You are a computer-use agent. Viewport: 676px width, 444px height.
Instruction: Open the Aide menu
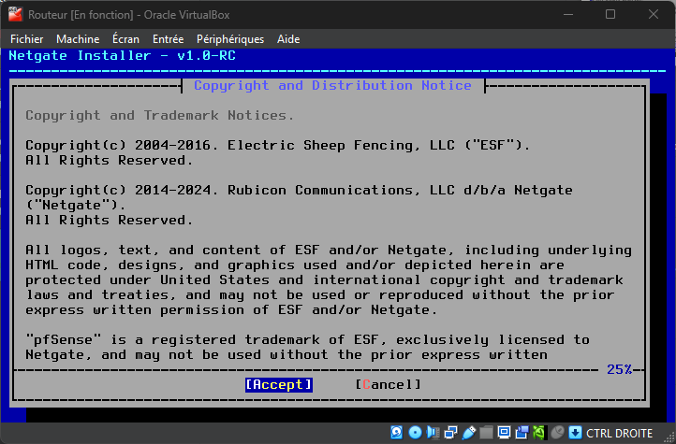tap(288, 39)
